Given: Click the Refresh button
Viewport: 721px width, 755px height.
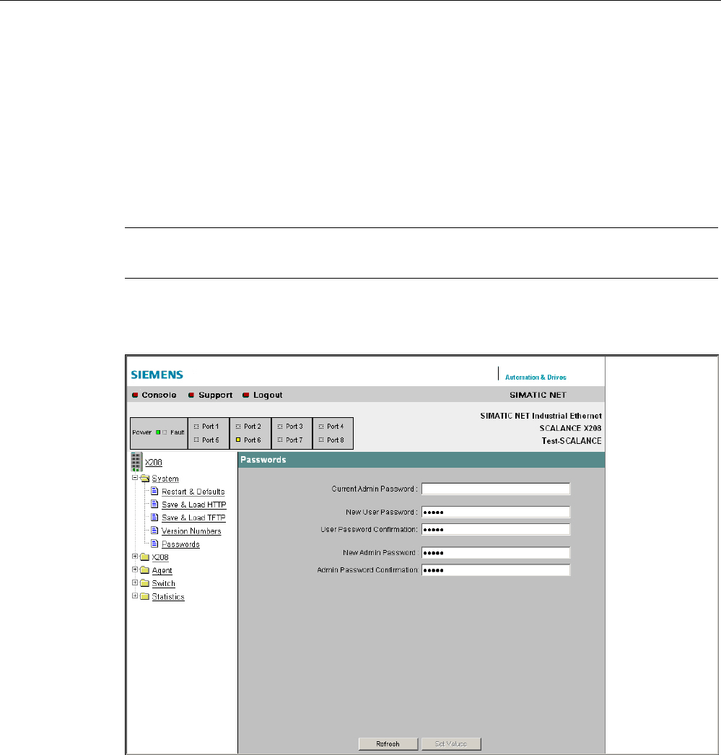Looking at the screenshot, I should coord(388,744).
